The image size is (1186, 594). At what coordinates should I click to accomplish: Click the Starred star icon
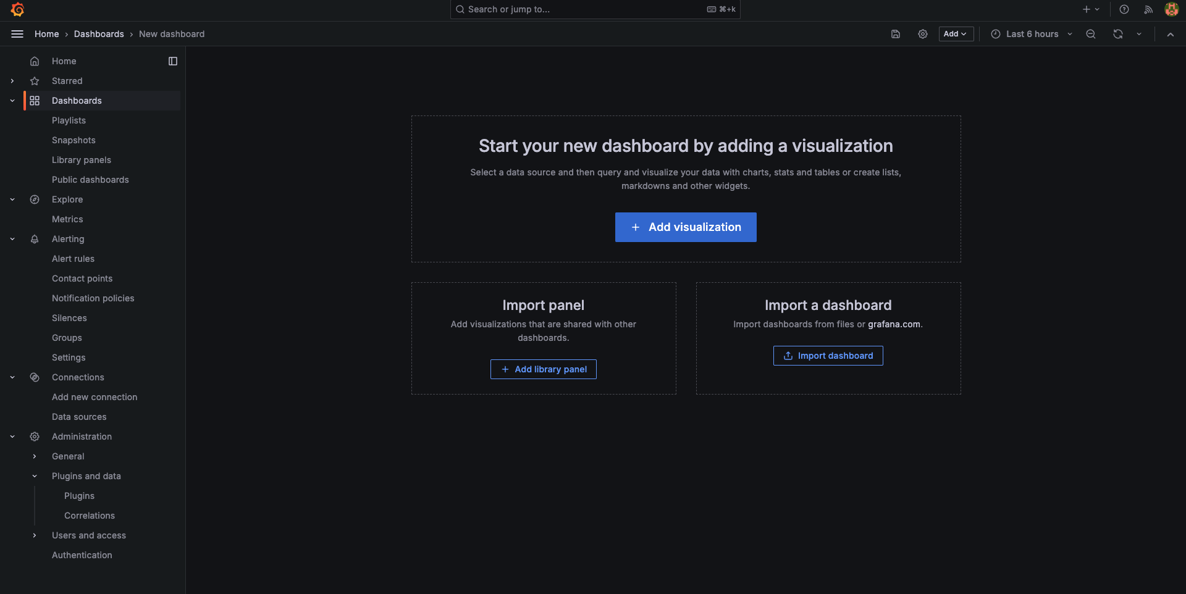point(35,81)
